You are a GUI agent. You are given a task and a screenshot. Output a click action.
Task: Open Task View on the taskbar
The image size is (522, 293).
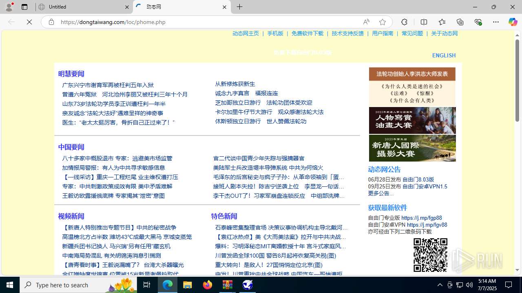pyautogui.click(x=147, y=285)
